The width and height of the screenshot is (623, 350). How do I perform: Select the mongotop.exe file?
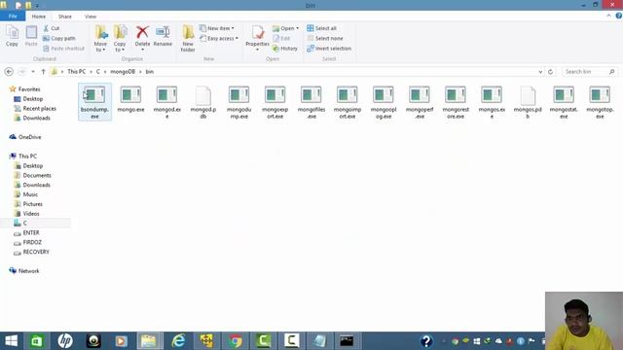coord(600,102)
